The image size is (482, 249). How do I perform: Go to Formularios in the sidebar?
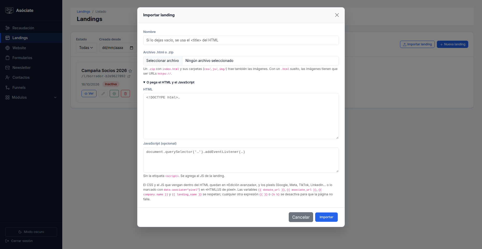31,58
